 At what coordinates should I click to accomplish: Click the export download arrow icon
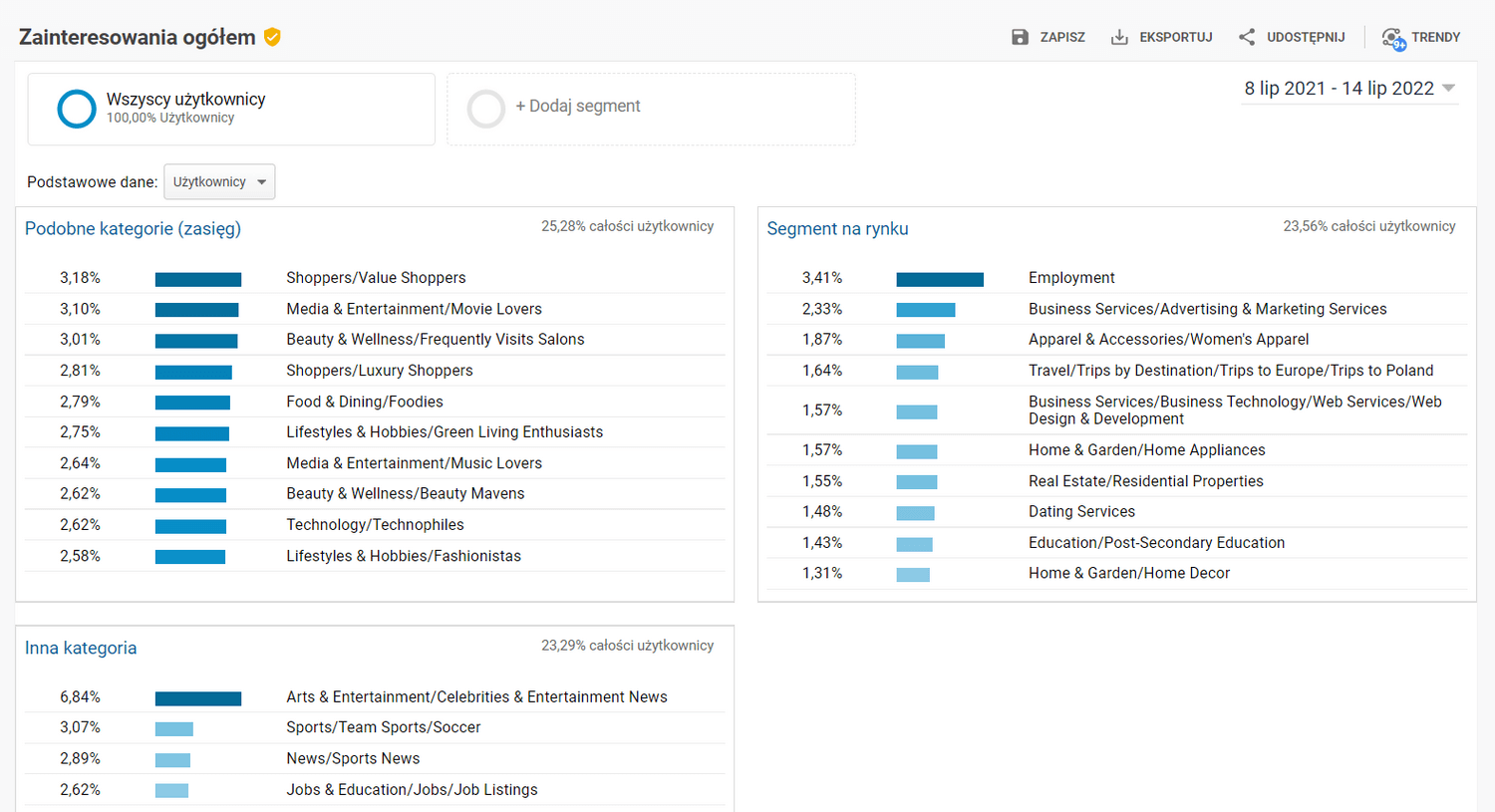pyautogui.click(x=1119, y=37)
